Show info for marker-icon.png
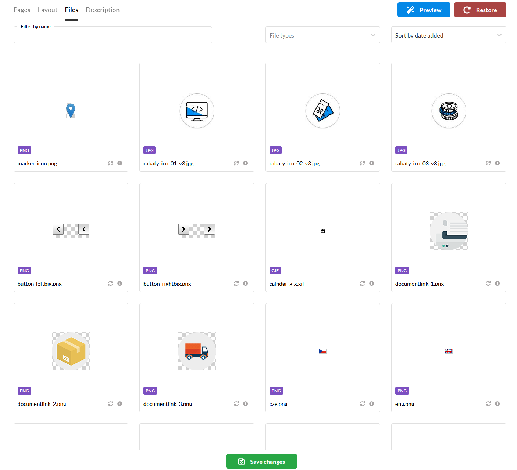The image size is (517, 470). tap(120, 163)
